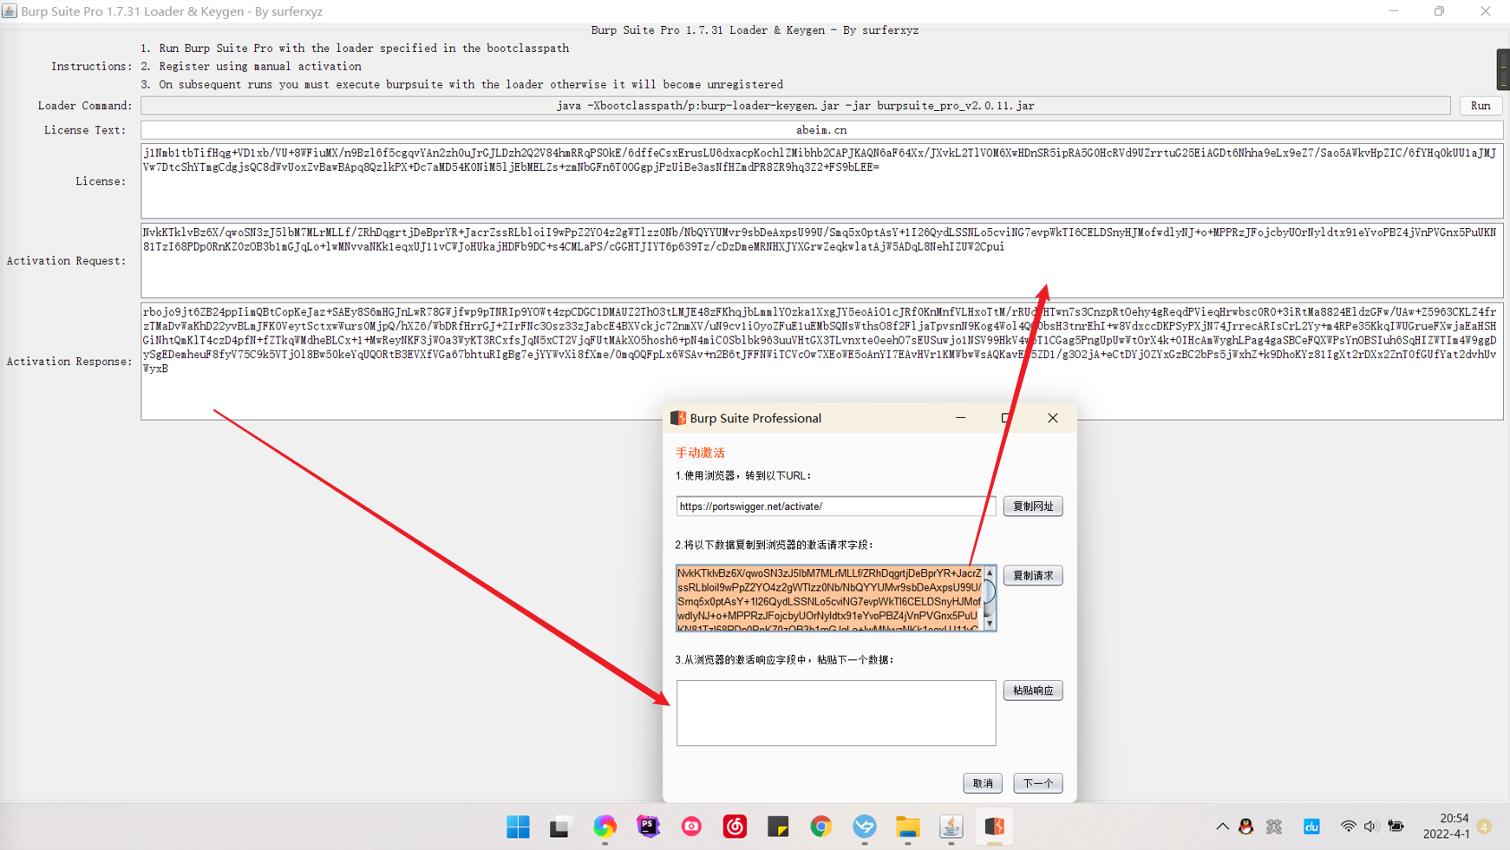Maximize the Burp Suite Professional dialog
This screenshot has height=850, width=1510.
pos(1006,418)
